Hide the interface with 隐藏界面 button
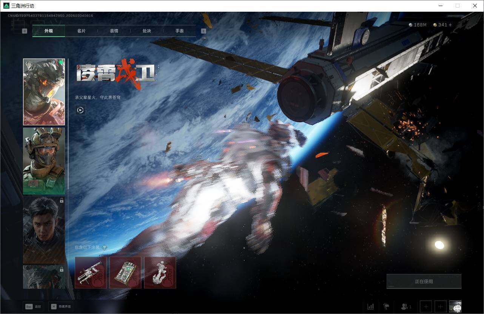484x314 pixels. tap(61, 306)
